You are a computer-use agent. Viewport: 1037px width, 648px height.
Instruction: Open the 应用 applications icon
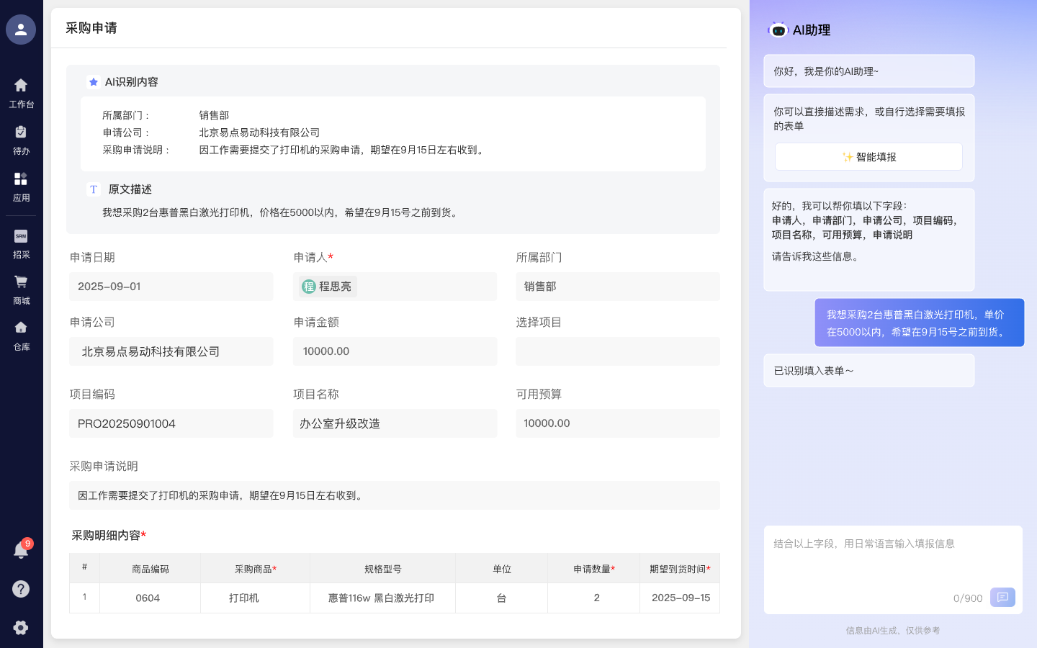tap(21, 184)
